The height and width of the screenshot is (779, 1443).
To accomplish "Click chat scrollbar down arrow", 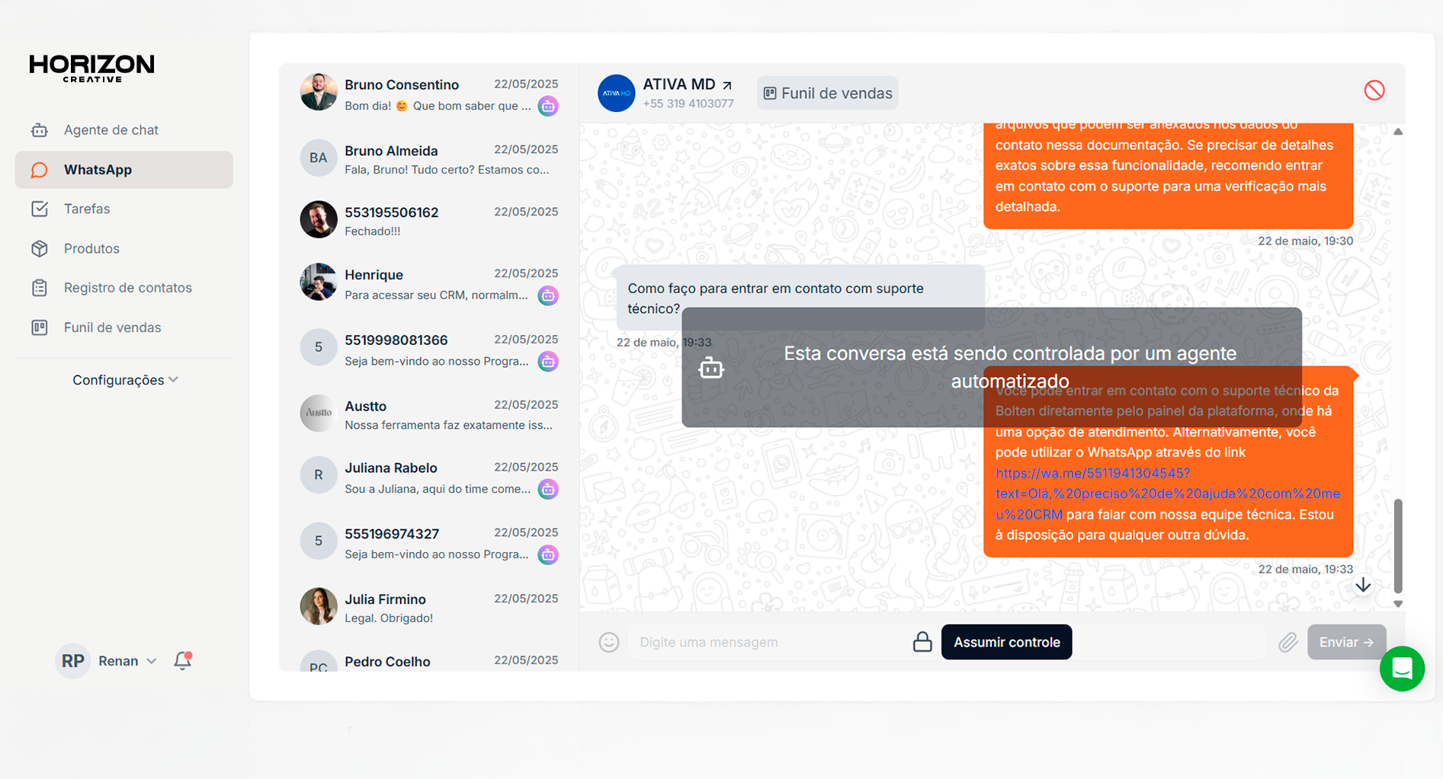I will tap(1398, 604).
